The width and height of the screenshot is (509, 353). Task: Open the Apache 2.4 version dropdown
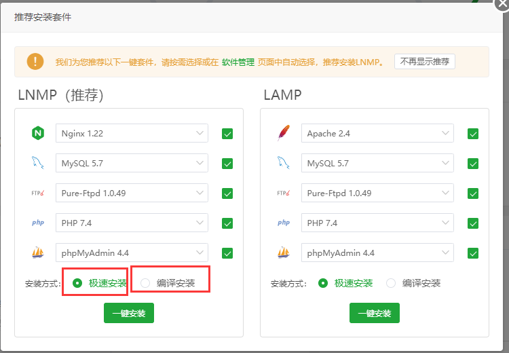coord(377,133)
